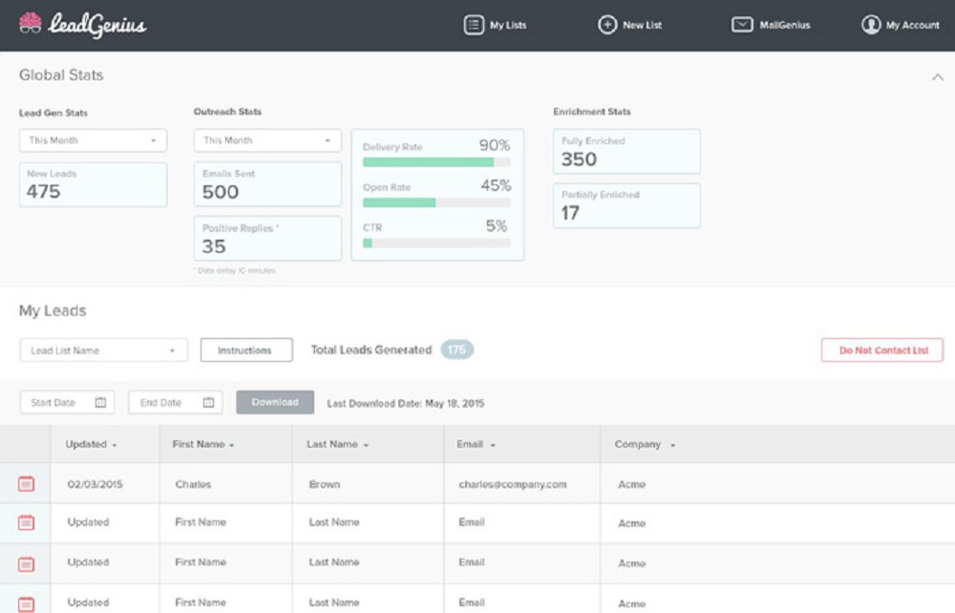The height and width of the screenshot is (613, 955).
Task: Click the My Account profile icon
Action: (x=870, y=25)
